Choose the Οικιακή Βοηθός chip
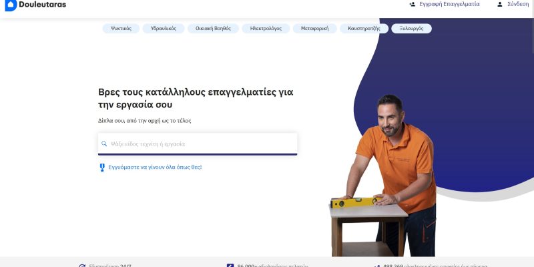This screenshot has height=267, width=534. [x=213, y=29]
